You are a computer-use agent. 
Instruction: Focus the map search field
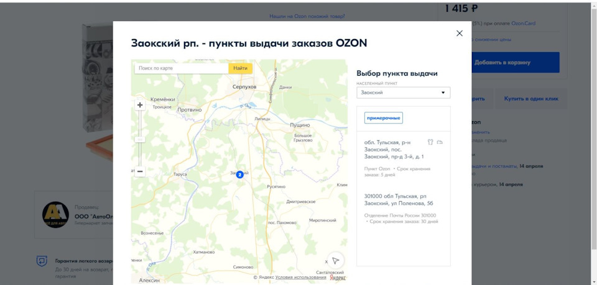coord(181,68)
